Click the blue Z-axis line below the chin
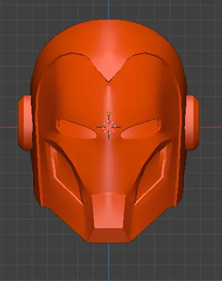 coord(109,262)
